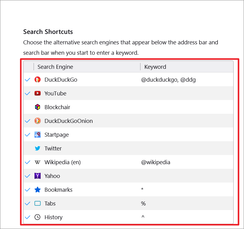Select the Startpage name text
The height and width of the screenshot is (229, 244).
coord(56,135)
